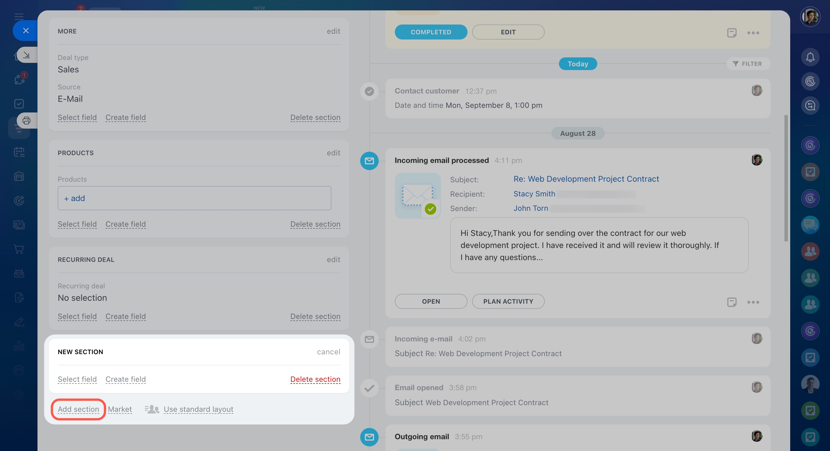
Task: Click the Today timeline marker
Action: 577,64
